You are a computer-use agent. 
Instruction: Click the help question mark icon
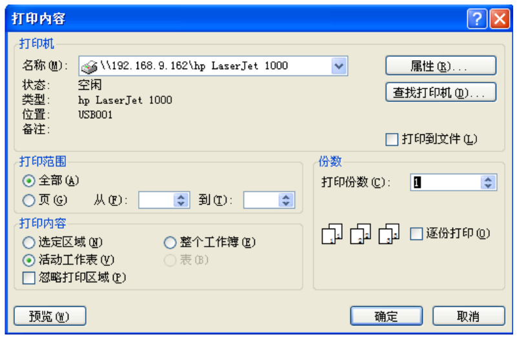(x=477, y=19)
